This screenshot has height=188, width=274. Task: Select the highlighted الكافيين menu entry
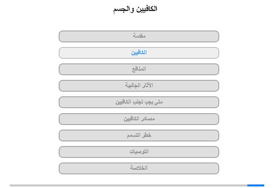[139, 53]
